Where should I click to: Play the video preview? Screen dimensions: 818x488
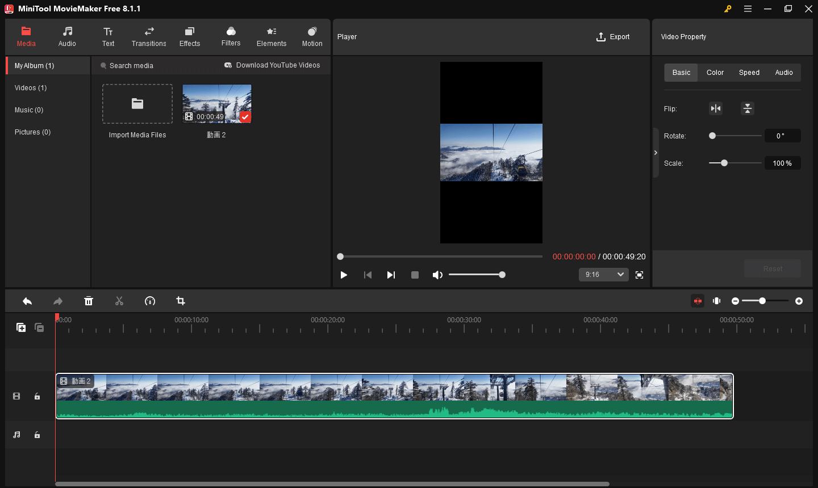coord(344,275)
